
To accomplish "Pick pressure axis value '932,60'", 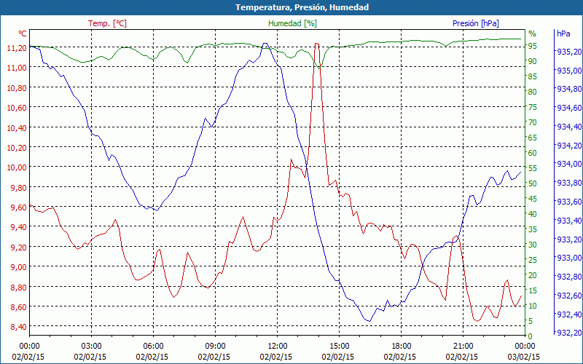I will coord(569,296).
